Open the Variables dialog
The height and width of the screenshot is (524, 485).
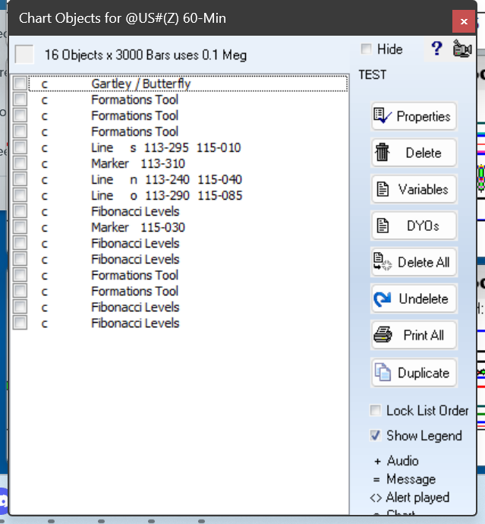click(414, 189)
